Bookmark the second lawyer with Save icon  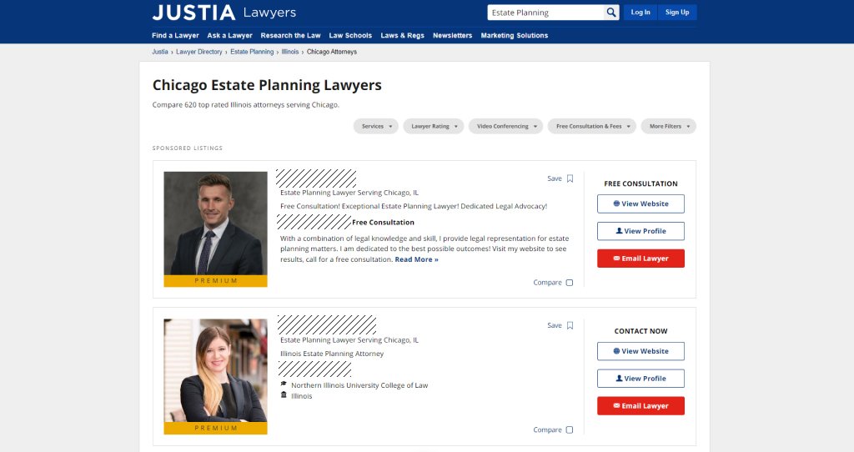tap(570, 326)
